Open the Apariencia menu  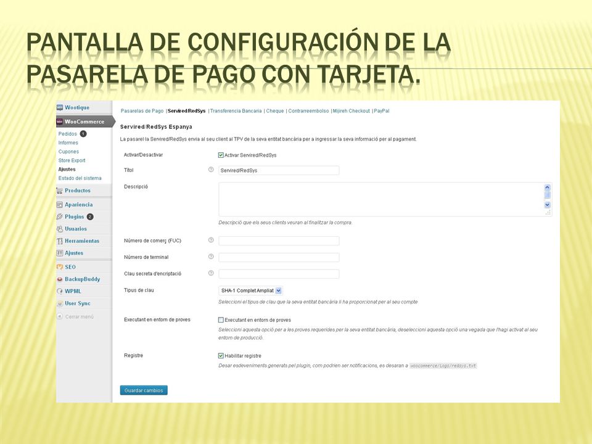pyautogui.click(x=78, y=205)
